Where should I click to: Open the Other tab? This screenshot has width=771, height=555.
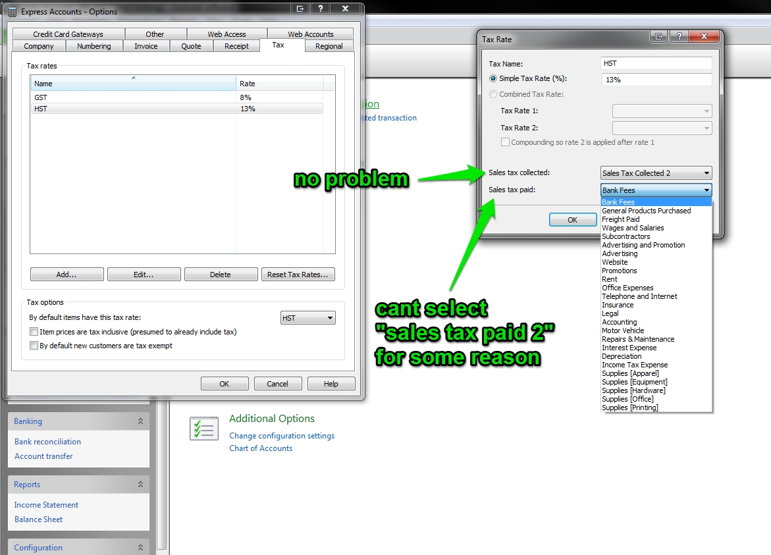click(155, 34)
